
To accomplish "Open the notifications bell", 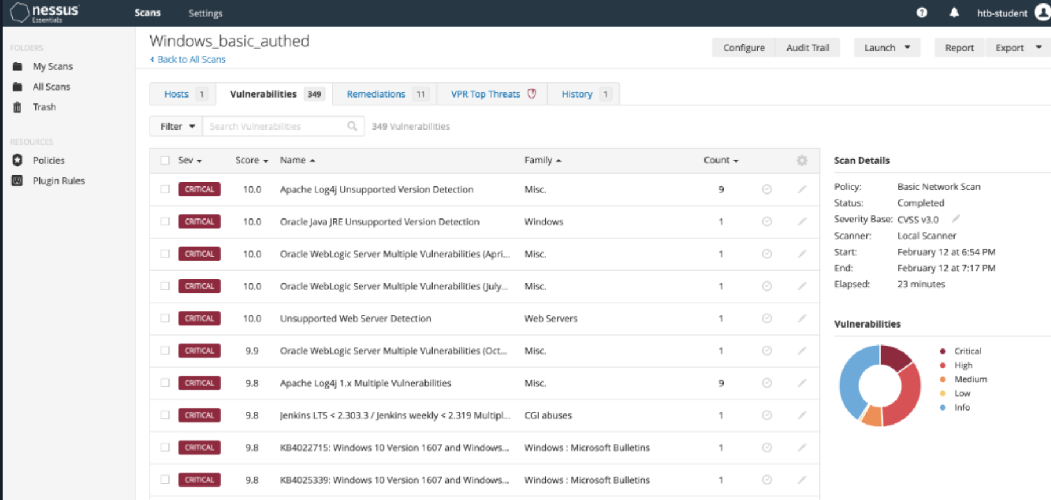I will 954,13.
